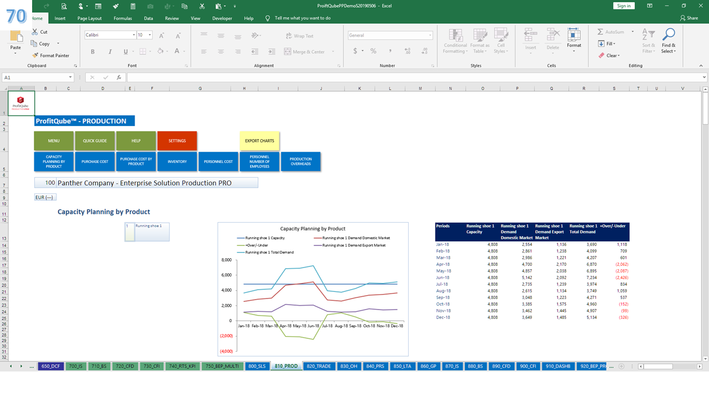Open the Number Format General dropdown
The width and height of the screenshot is (709, 398).
tap(430, 35)
